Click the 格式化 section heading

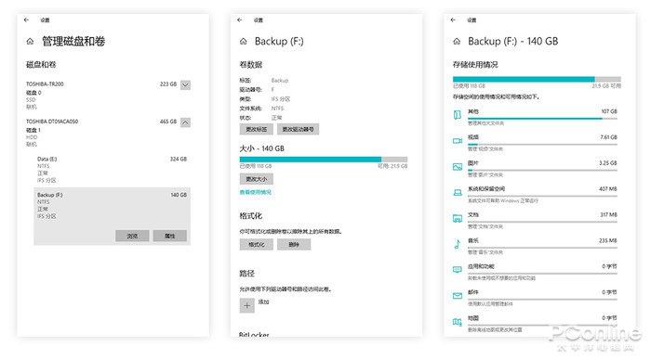pos(251,216)
